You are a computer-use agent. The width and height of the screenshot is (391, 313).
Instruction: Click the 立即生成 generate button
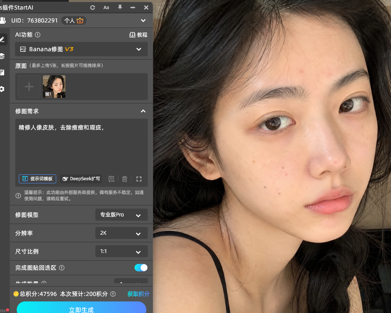(81, 308)
